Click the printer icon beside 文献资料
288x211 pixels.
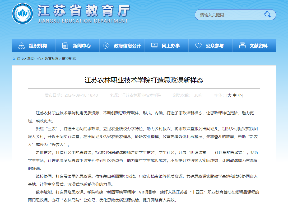click(242, 46)
